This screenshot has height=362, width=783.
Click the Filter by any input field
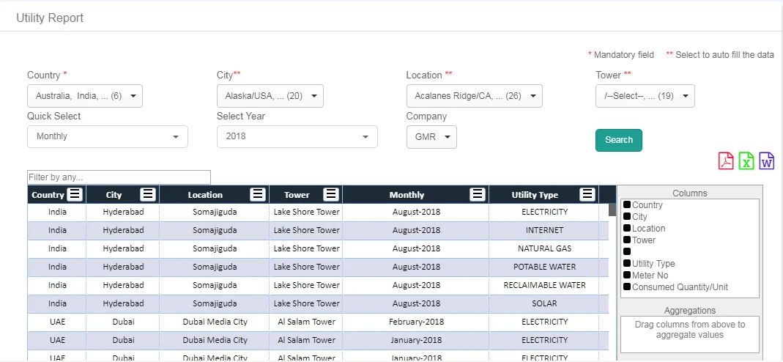click(x=119, y=177)
